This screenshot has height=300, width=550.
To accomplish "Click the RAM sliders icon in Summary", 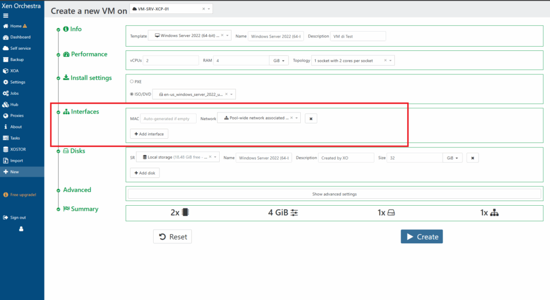I will [294, 213].
